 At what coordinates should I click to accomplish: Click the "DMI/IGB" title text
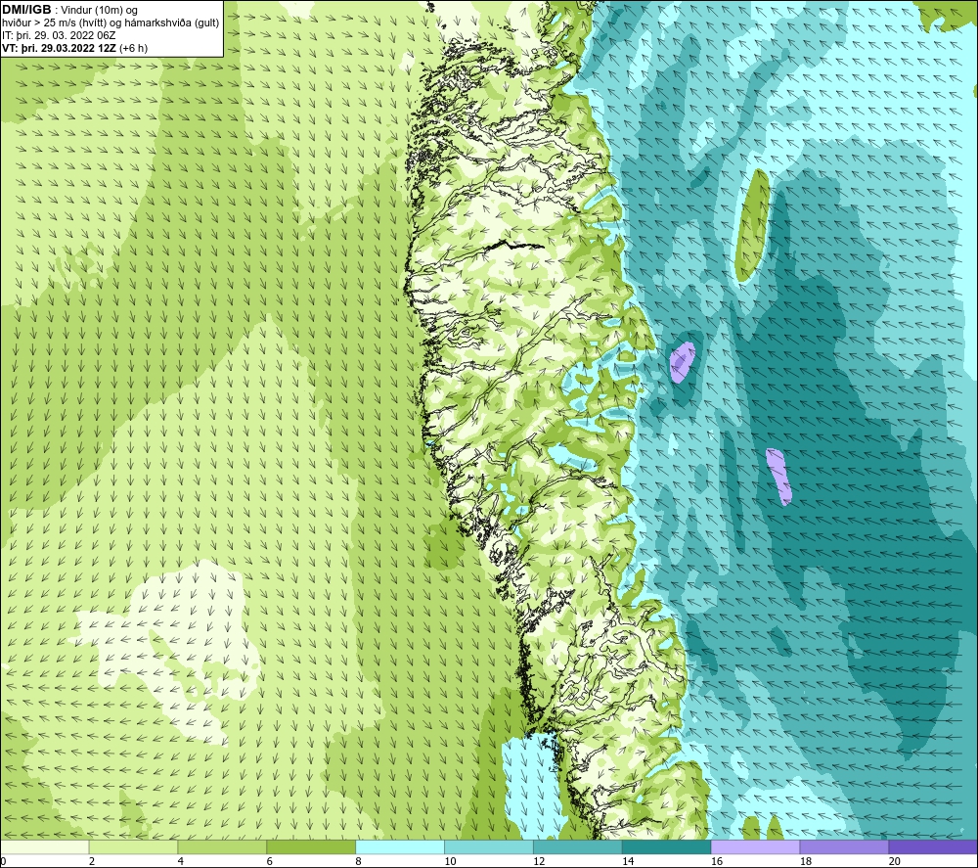pyautogui.click(x=26, y=10)
